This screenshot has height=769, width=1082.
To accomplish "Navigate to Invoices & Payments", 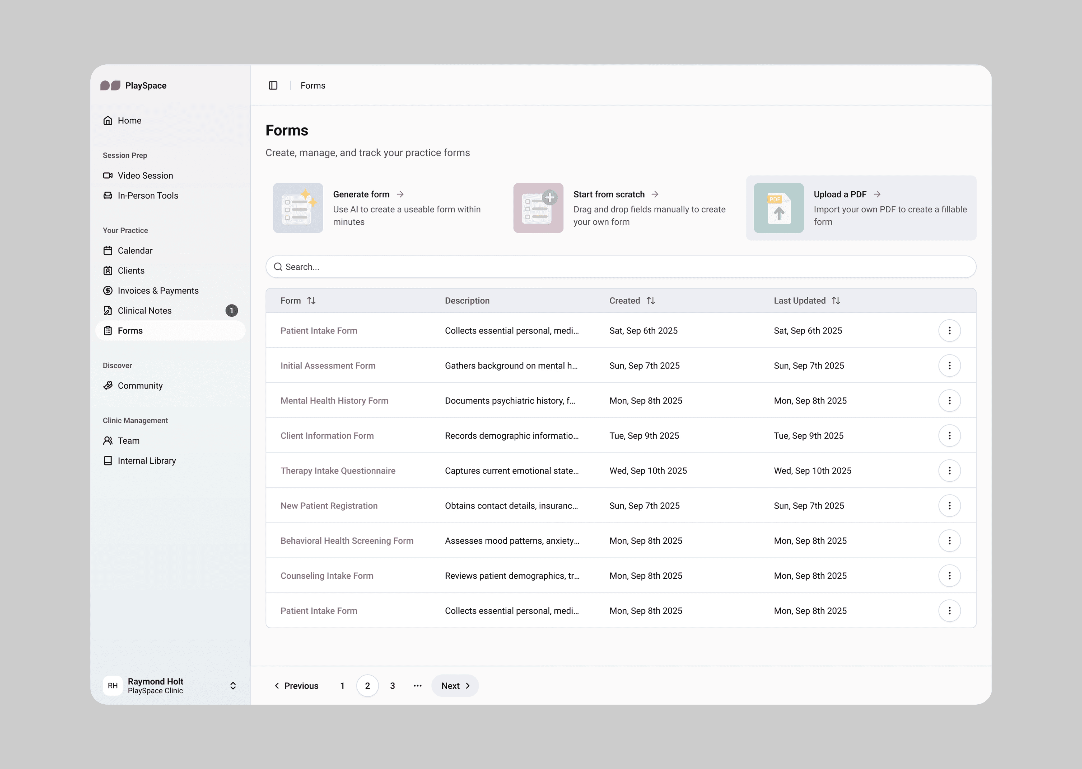I will (x=157, y=291).
